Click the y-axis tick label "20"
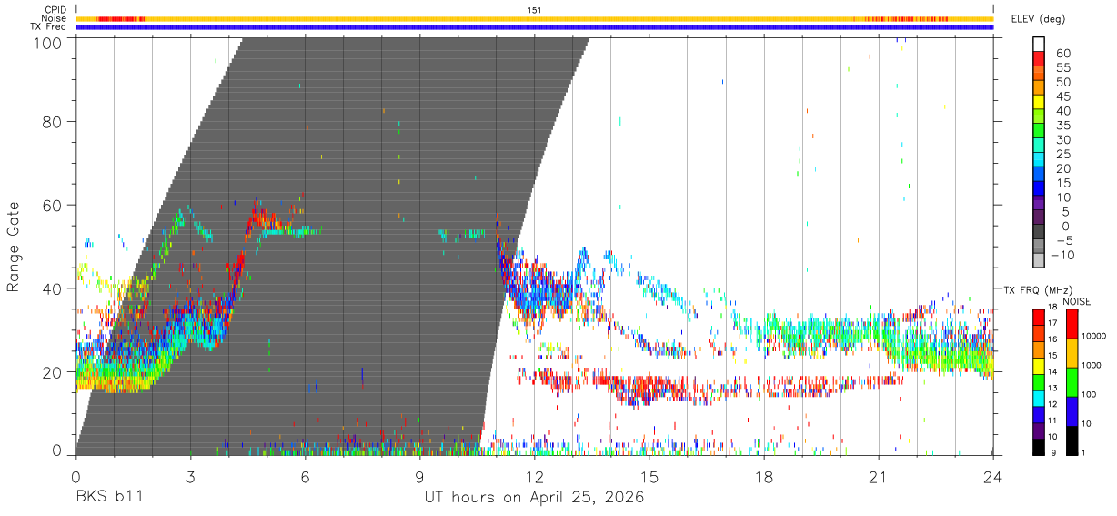The width and height of the screenshot is (1117, 516). [51, 371]
